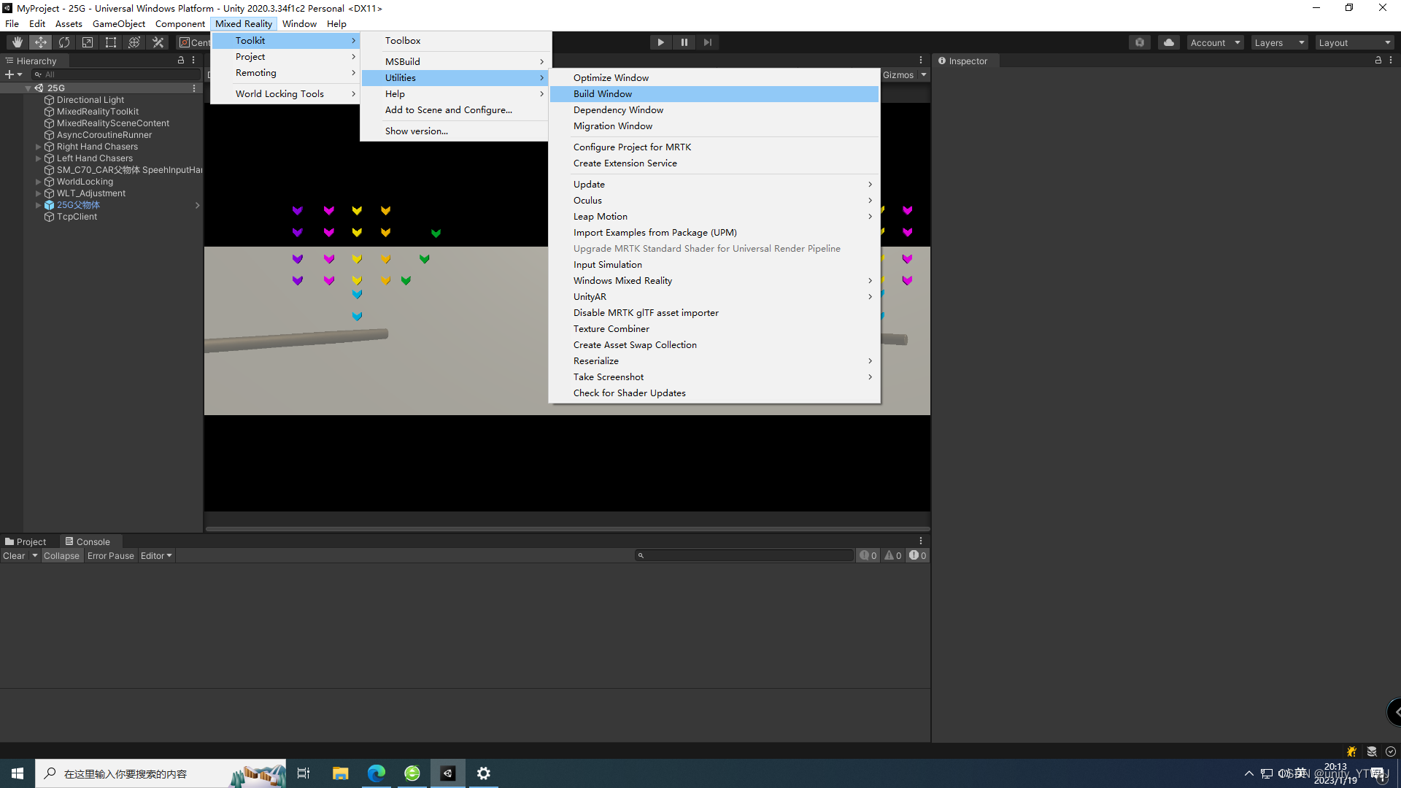Open Inspector panel options menu
1401x788 pixels.
[1391, 61]
